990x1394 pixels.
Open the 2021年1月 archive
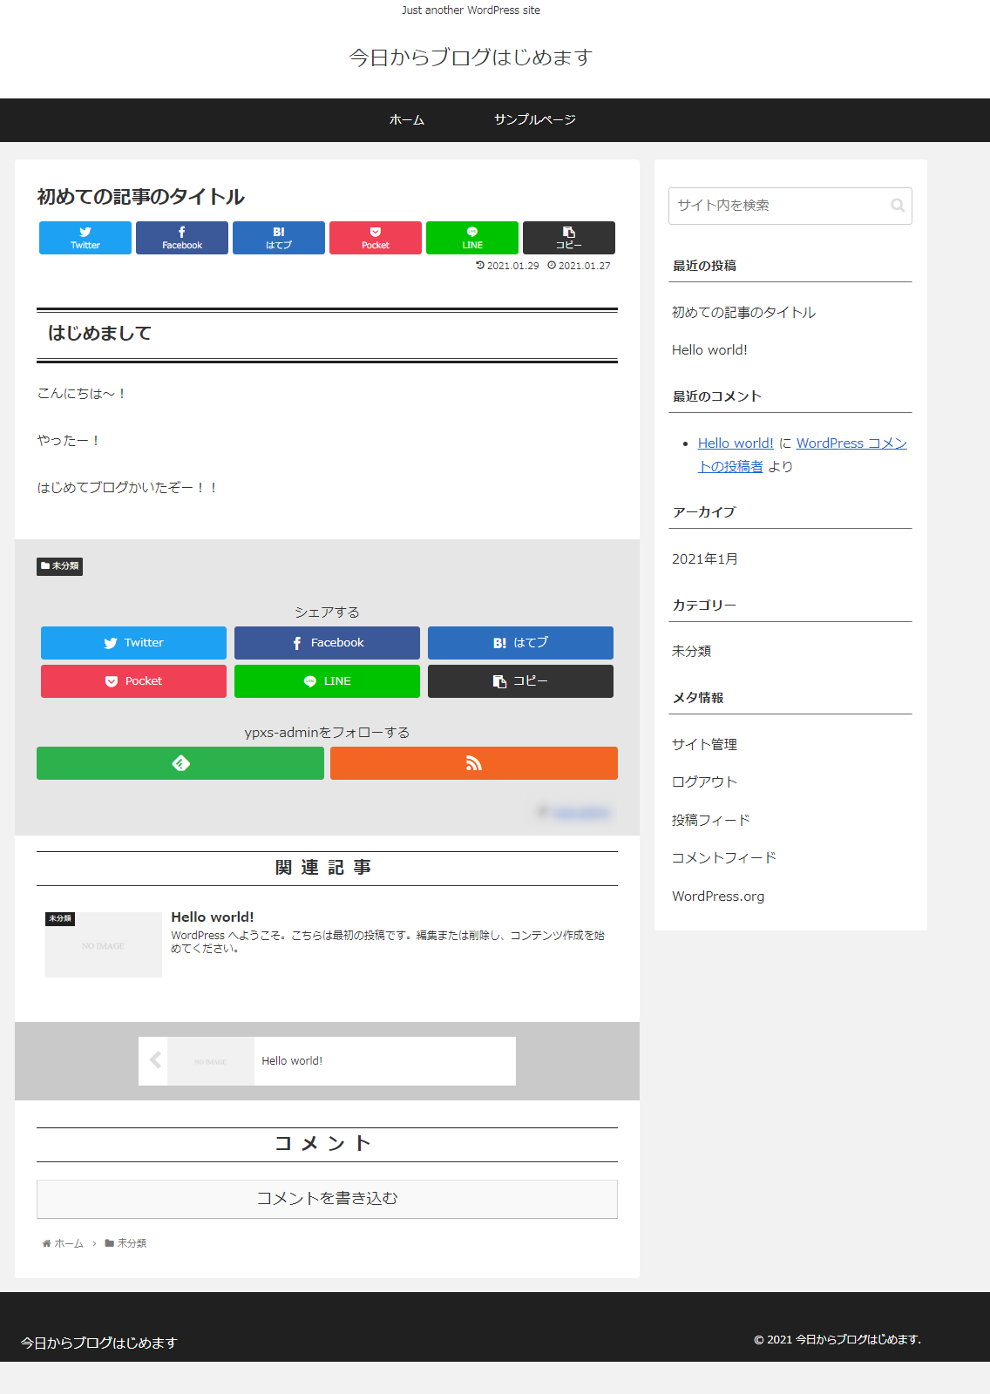[x=705, y=559]
